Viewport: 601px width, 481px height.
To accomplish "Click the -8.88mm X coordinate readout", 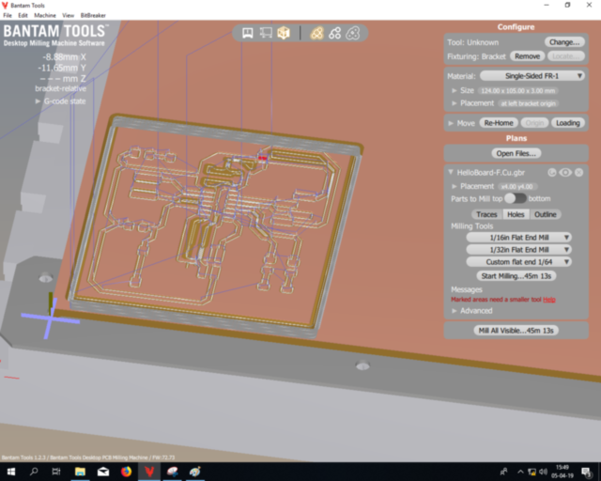I will click(x=65, y=57).
